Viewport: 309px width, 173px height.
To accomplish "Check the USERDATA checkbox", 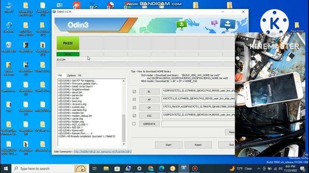I will point(134,124).
